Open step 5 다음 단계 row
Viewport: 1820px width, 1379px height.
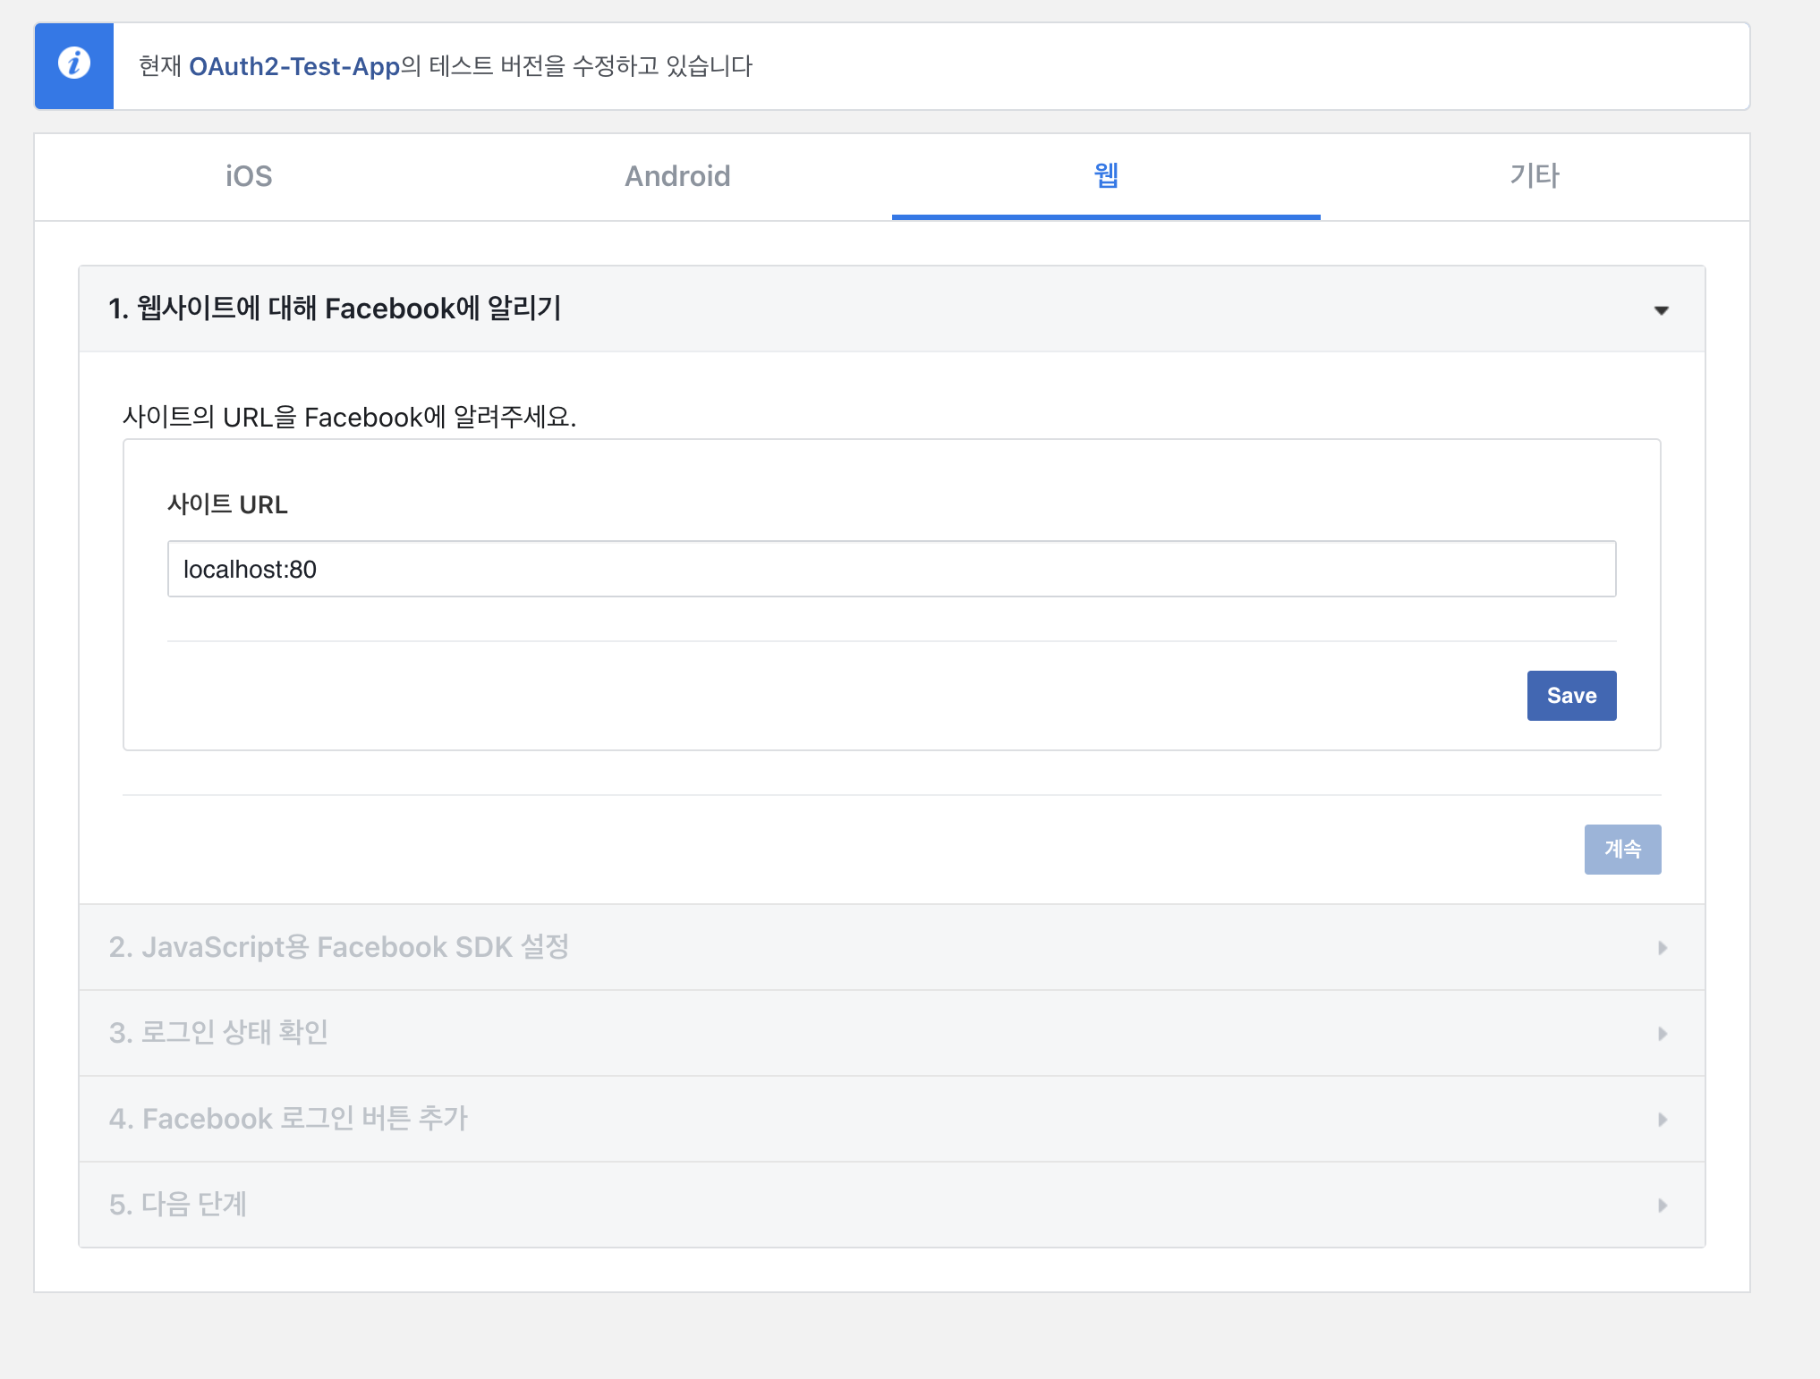tap(178, 1205)
